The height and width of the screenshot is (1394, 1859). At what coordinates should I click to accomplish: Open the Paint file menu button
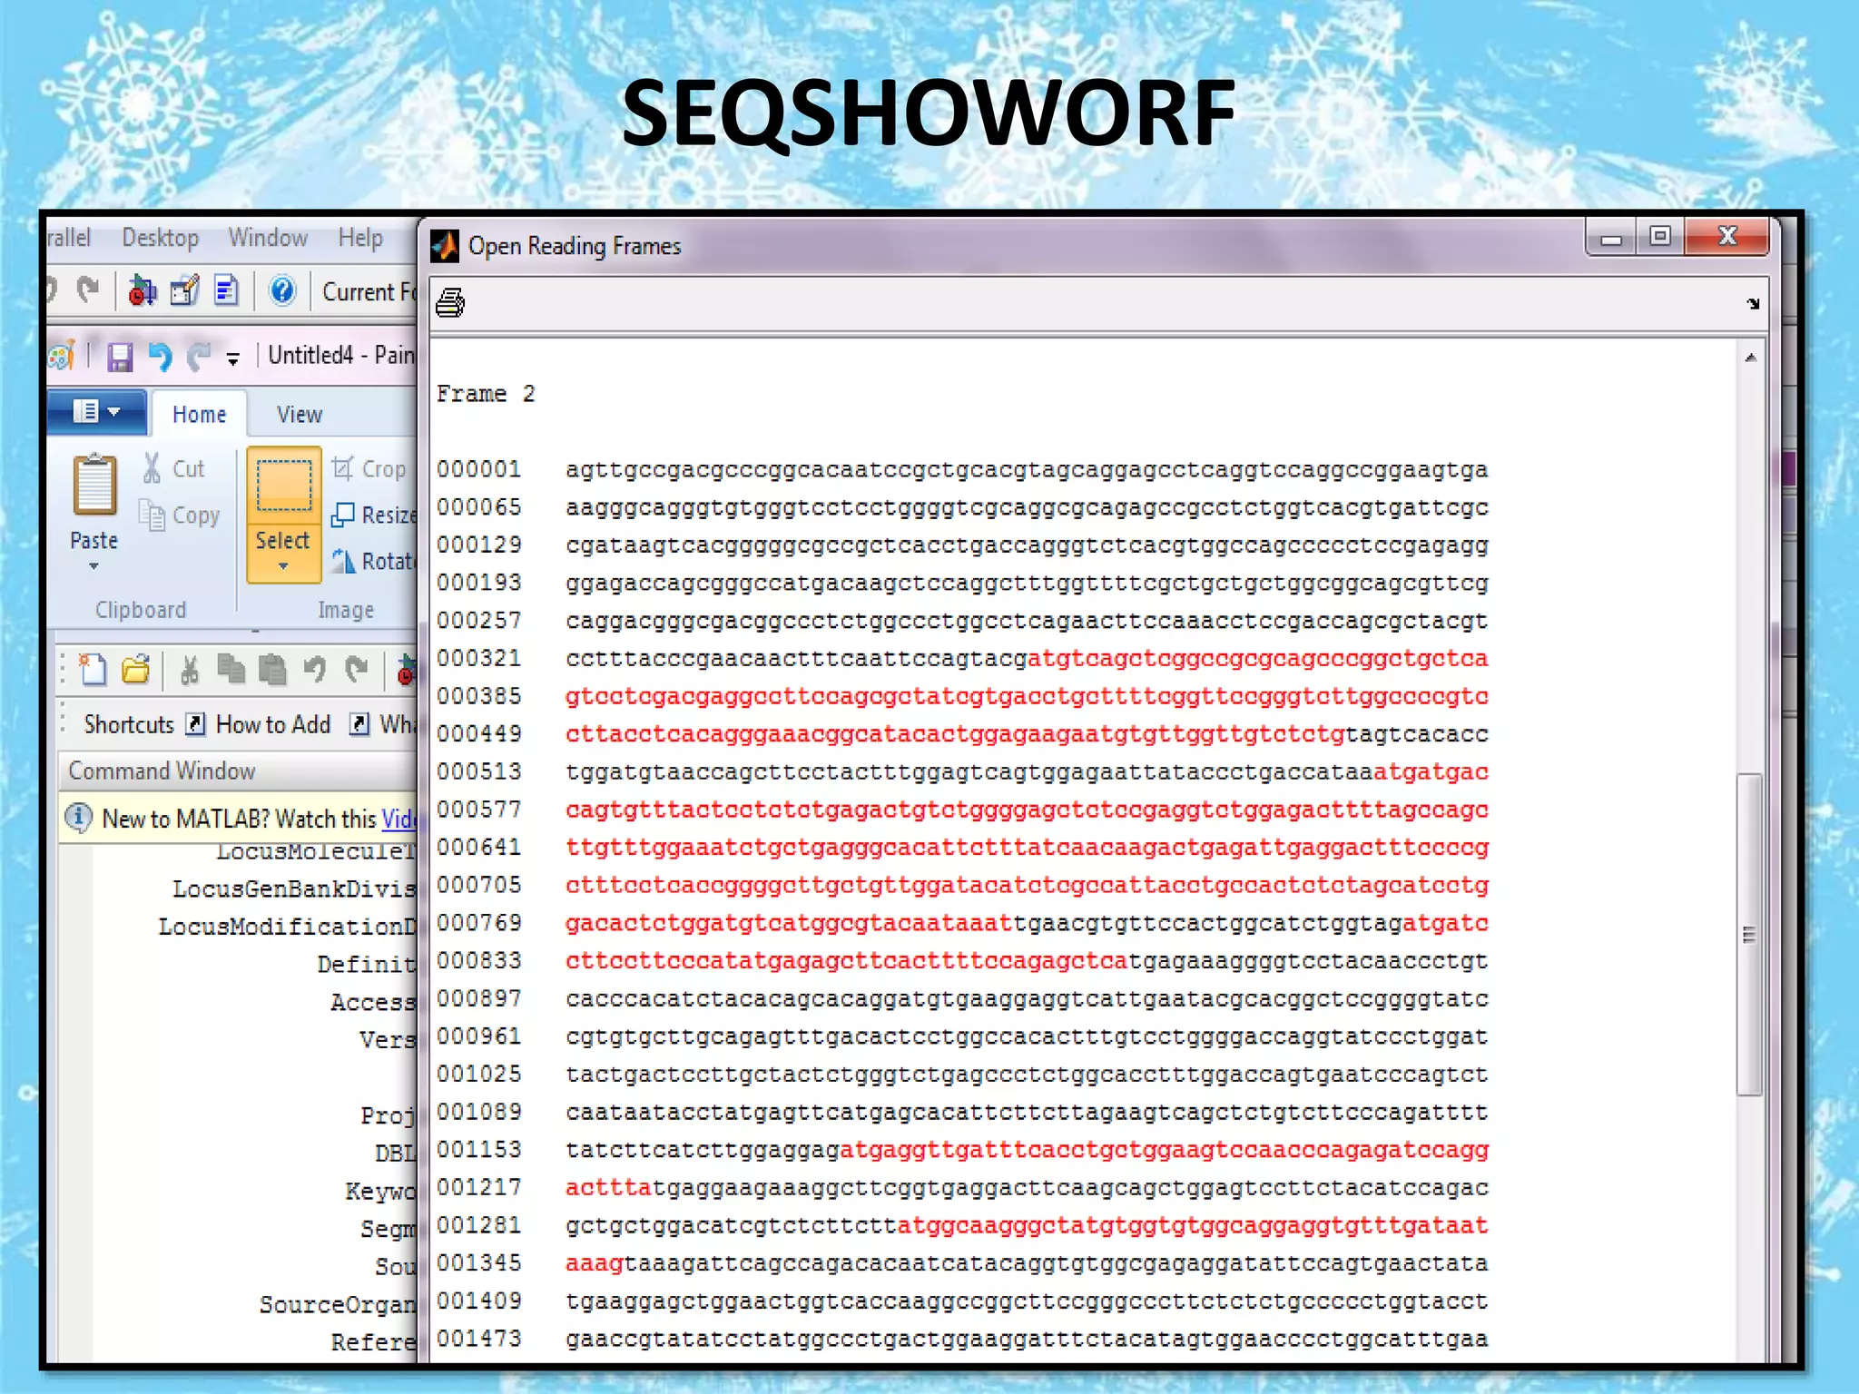(x=96, y=412)
